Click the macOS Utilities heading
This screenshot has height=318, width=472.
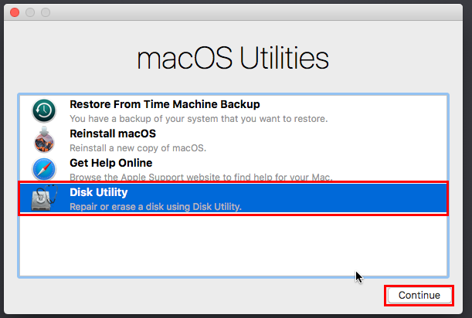click(233, 58)
